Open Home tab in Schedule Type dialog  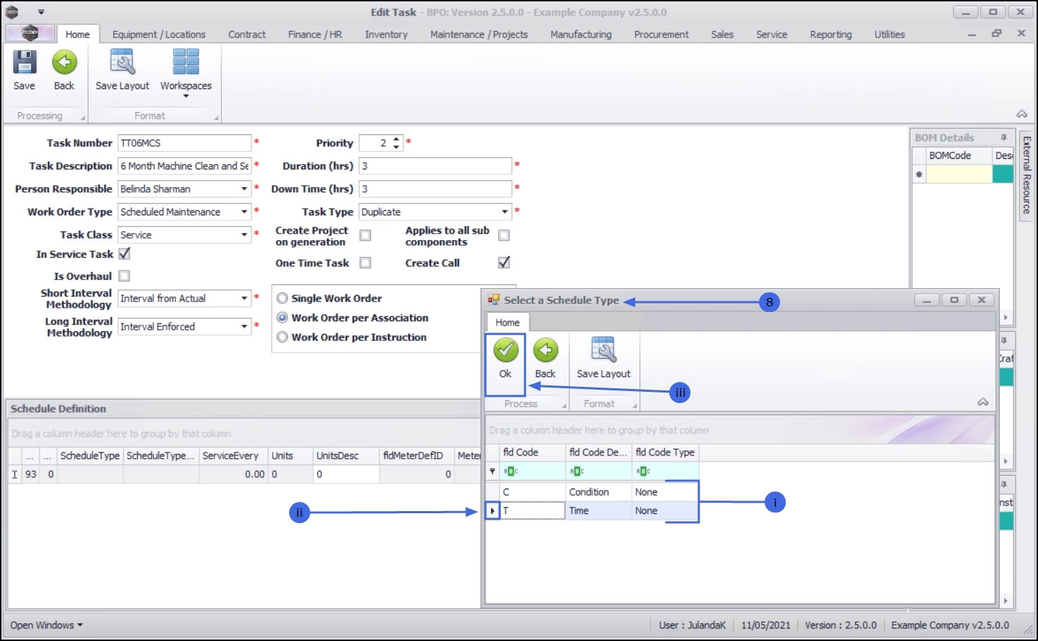pyautogui.click(x=507, y=323)
